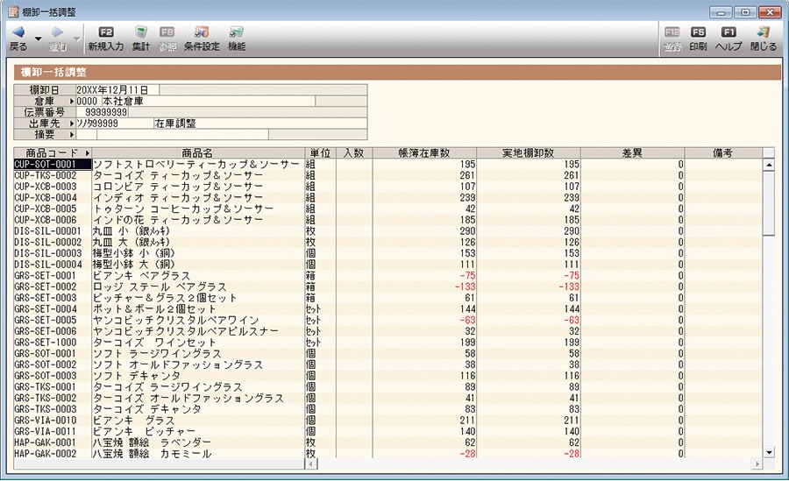Screen dimensions: 789x481
Task: Click the F8 参照 icon
Action: point(167,32)
